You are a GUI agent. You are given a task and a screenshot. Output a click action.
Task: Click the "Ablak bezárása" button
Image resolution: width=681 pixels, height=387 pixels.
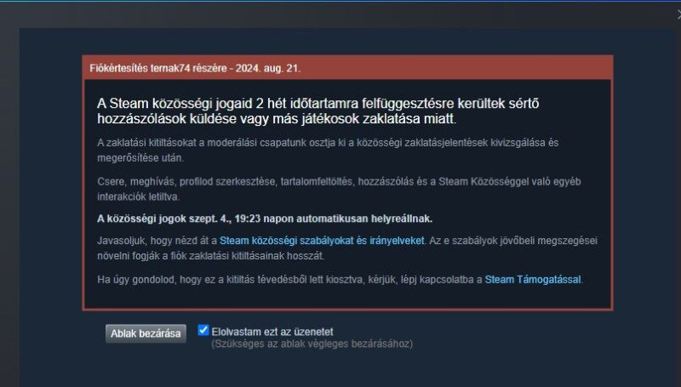pos(146,333)
